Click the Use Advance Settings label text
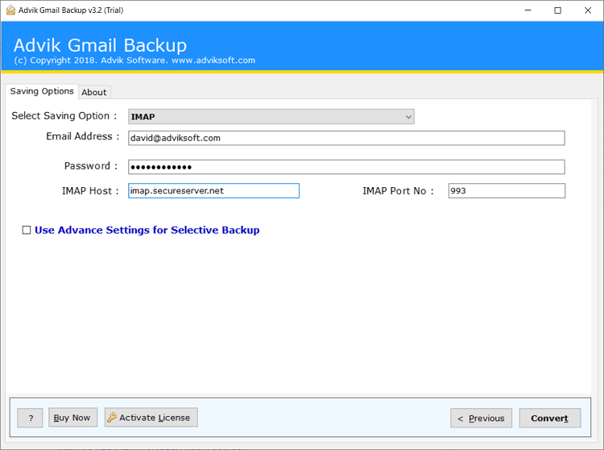 click(x=147, y=230)
